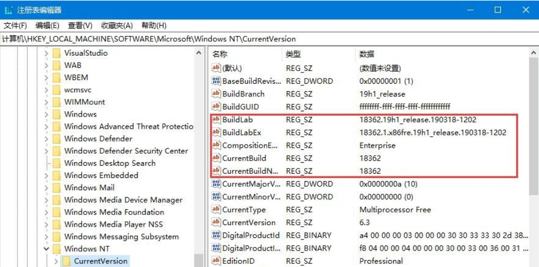Image resolution: width=539 pixels, height=267 pixels.
Task: Expand the Windows key node
Action: tap(47, 114)
